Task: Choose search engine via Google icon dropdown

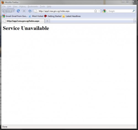Action: 105,11
